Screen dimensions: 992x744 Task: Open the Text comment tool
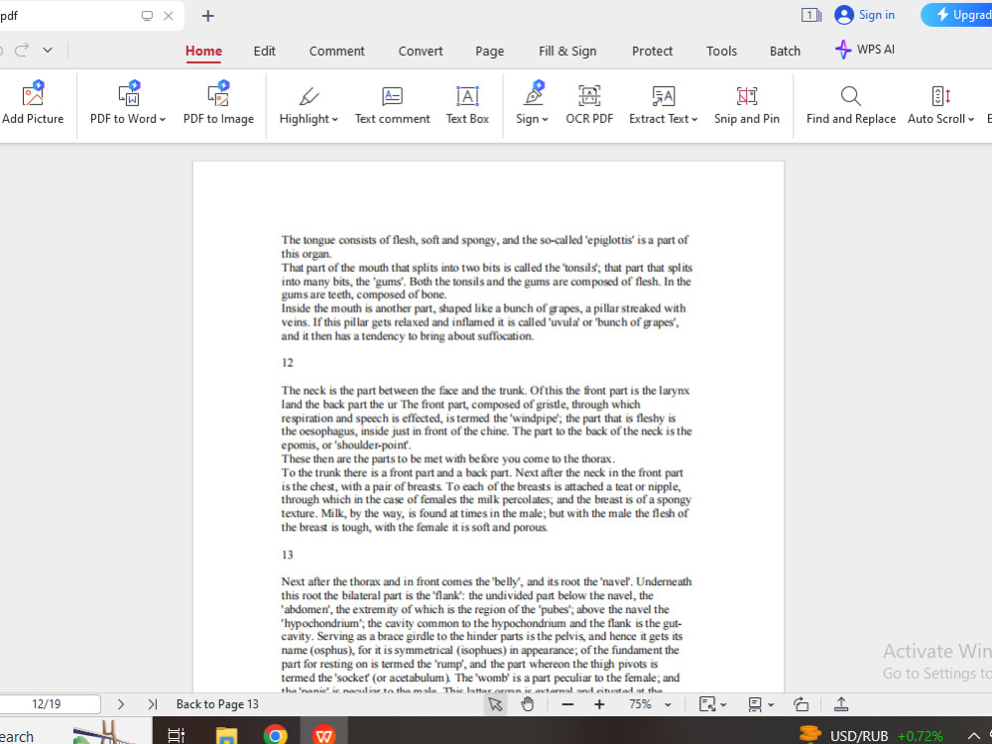(x=392, y=104)
